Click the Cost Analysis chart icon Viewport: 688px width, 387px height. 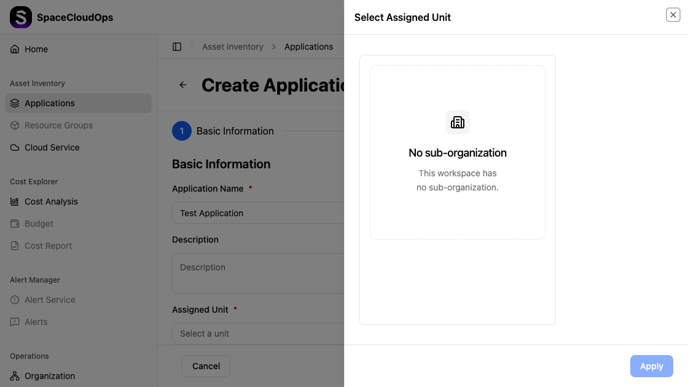point(15,201)
